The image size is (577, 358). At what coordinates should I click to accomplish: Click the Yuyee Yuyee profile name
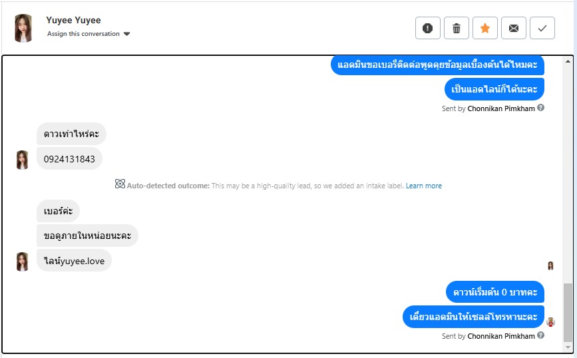click(73, 20)
